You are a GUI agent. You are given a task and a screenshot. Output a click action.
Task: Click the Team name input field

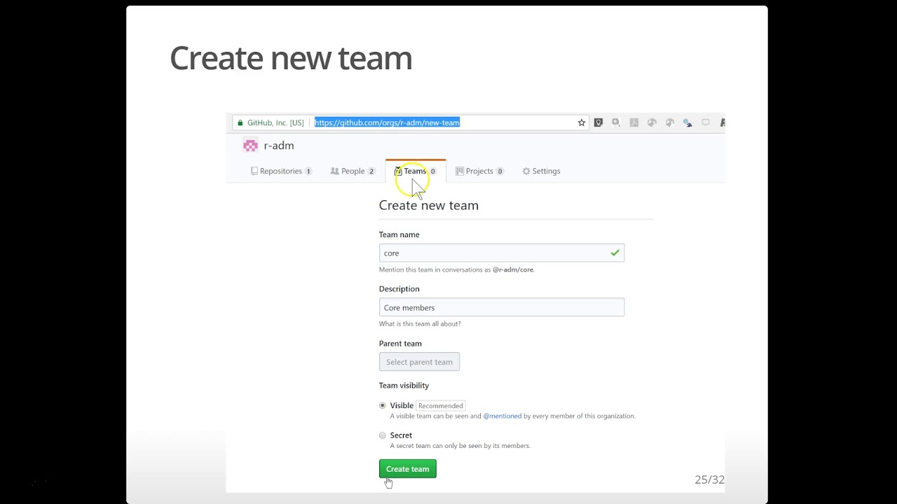click(x=502, y=253)
